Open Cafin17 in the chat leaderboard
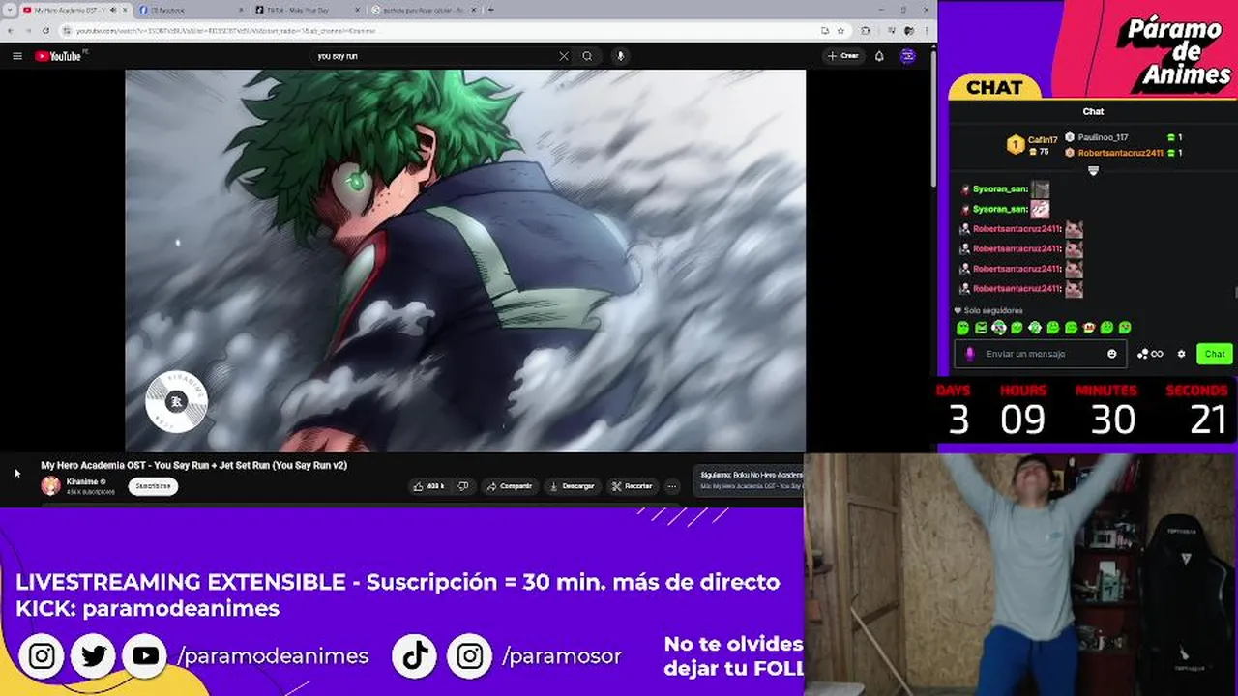Screen dimensions: 1238x696 [x=1042, y=140]
